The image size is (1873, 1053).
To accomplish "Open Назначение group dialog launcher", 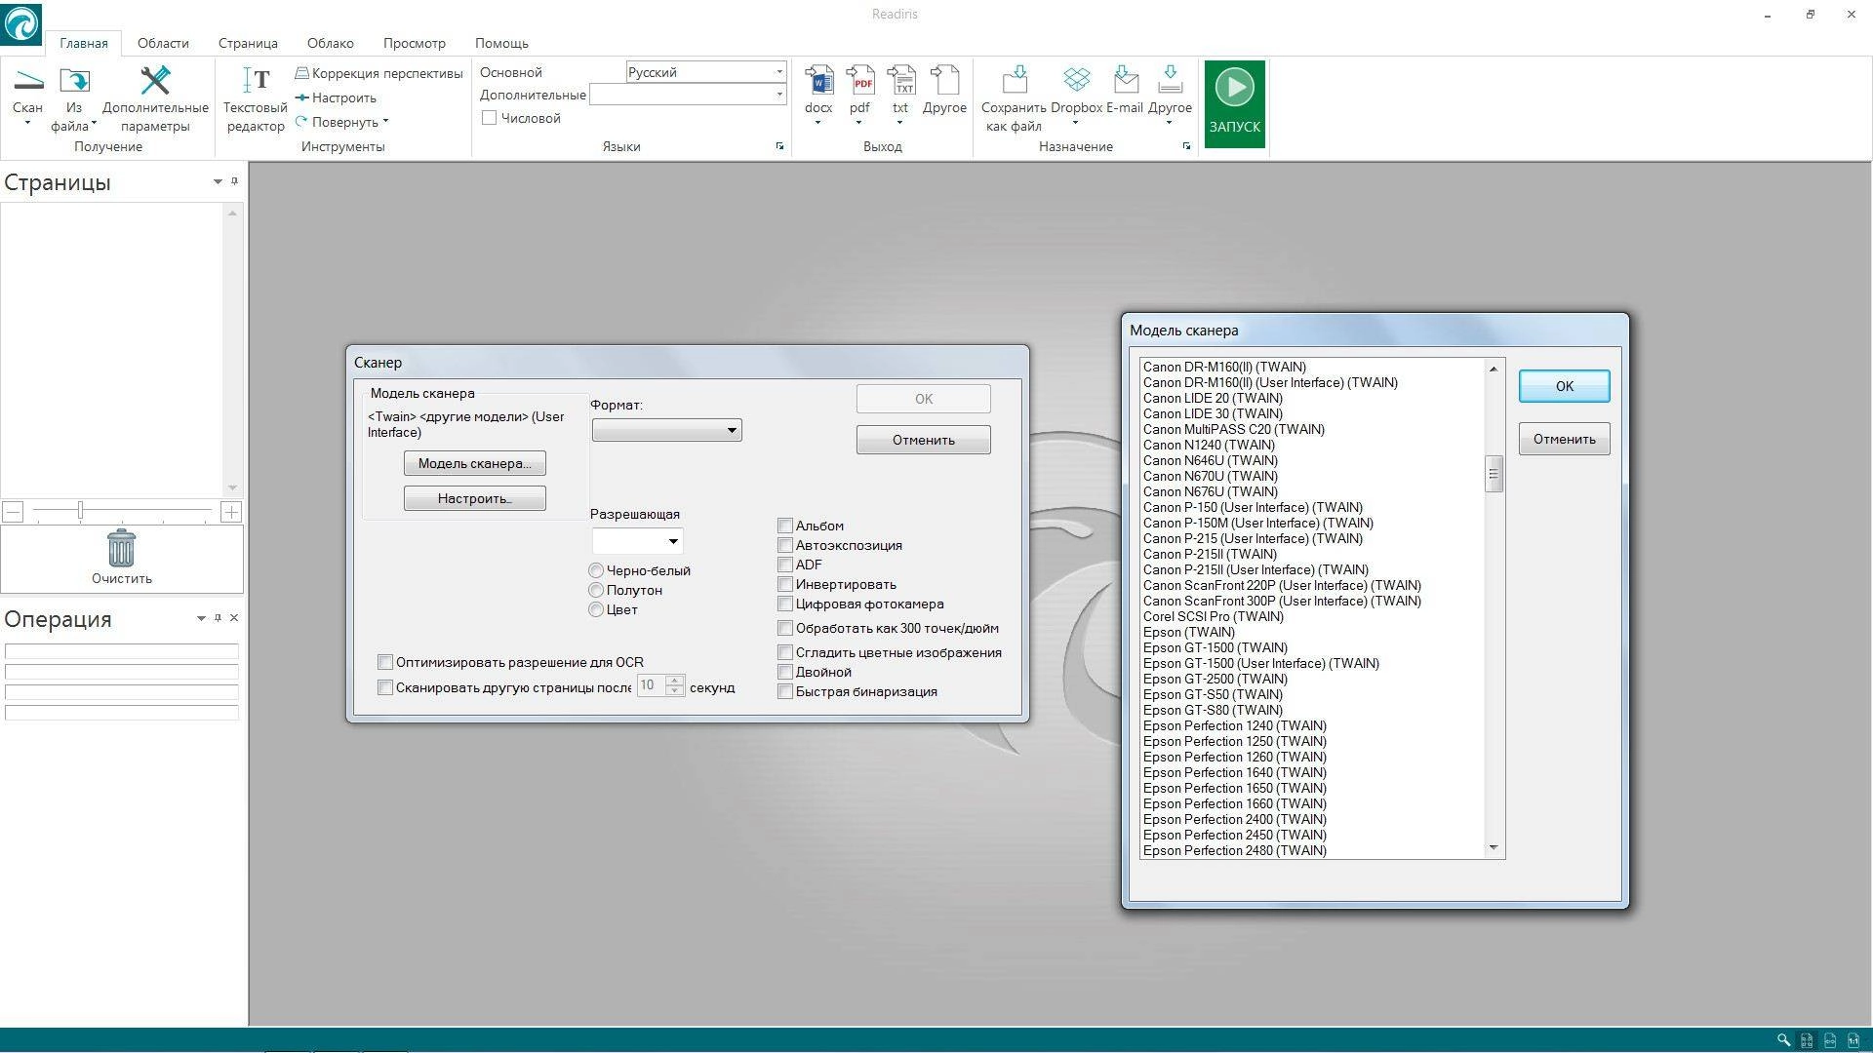I will (1186, 146).
